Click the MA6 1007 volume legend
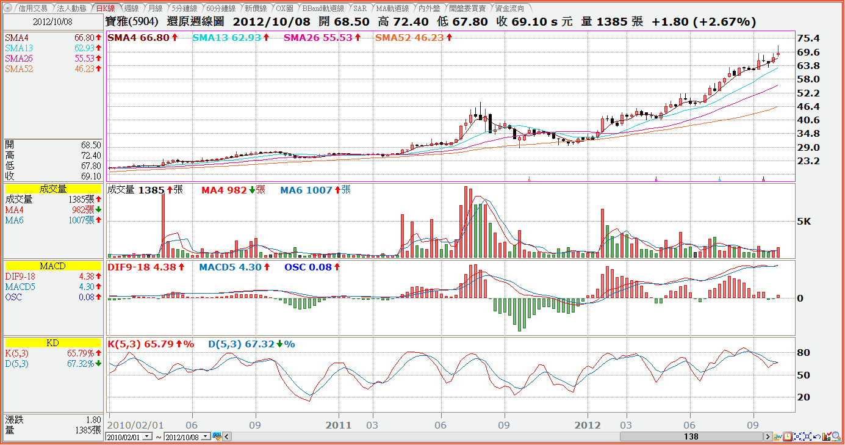Image resolution: width=845 pixels, height=445 pixels. tap(315, 190)
